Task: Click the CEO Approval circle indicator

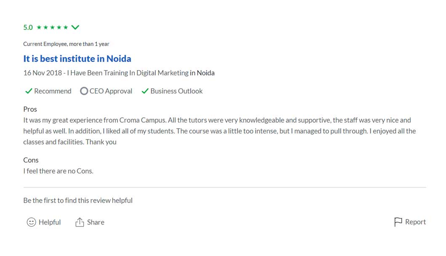Action: coord(84,91)
